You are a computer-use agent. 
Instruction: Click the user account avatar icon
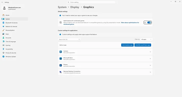point(4,8)
